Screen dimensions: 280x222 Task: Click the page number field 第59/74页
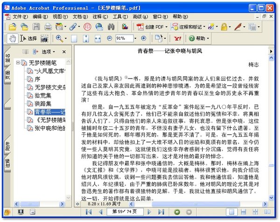tap(125, 212)
